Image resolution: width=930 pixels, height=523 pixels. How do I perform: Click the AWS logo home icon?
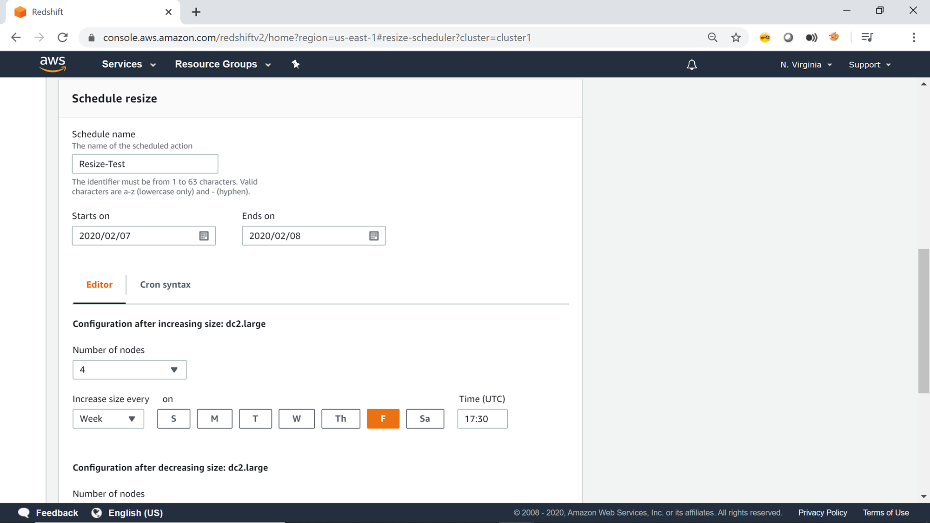point(53,64)
